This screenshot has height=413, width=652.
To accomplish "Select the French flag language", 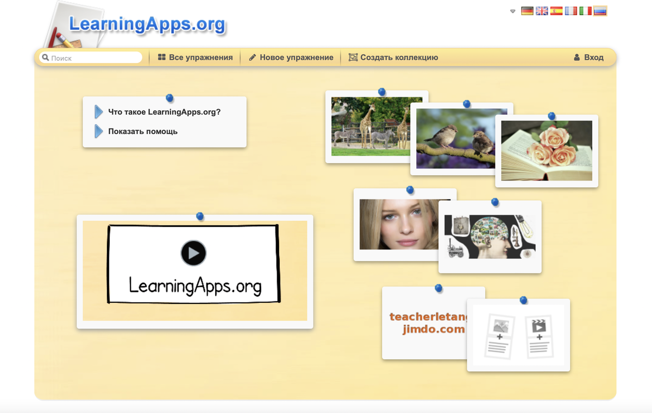I will 571,11.
